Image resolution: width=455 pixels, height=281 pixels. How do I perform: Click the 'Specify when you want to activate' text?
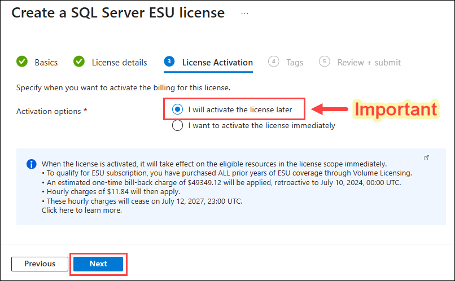tap(123, 87)
